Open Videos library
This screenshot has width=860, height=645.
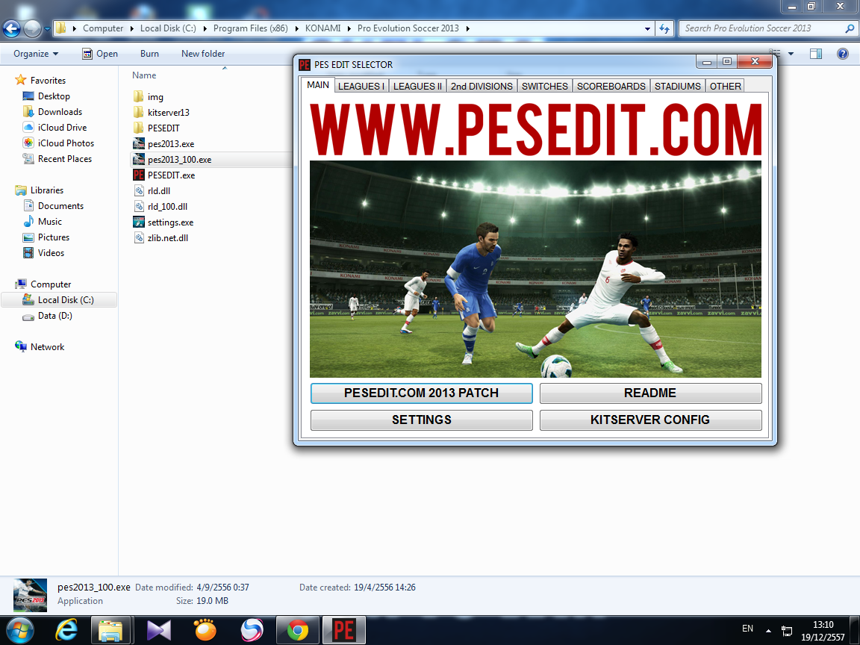[51, 253]
